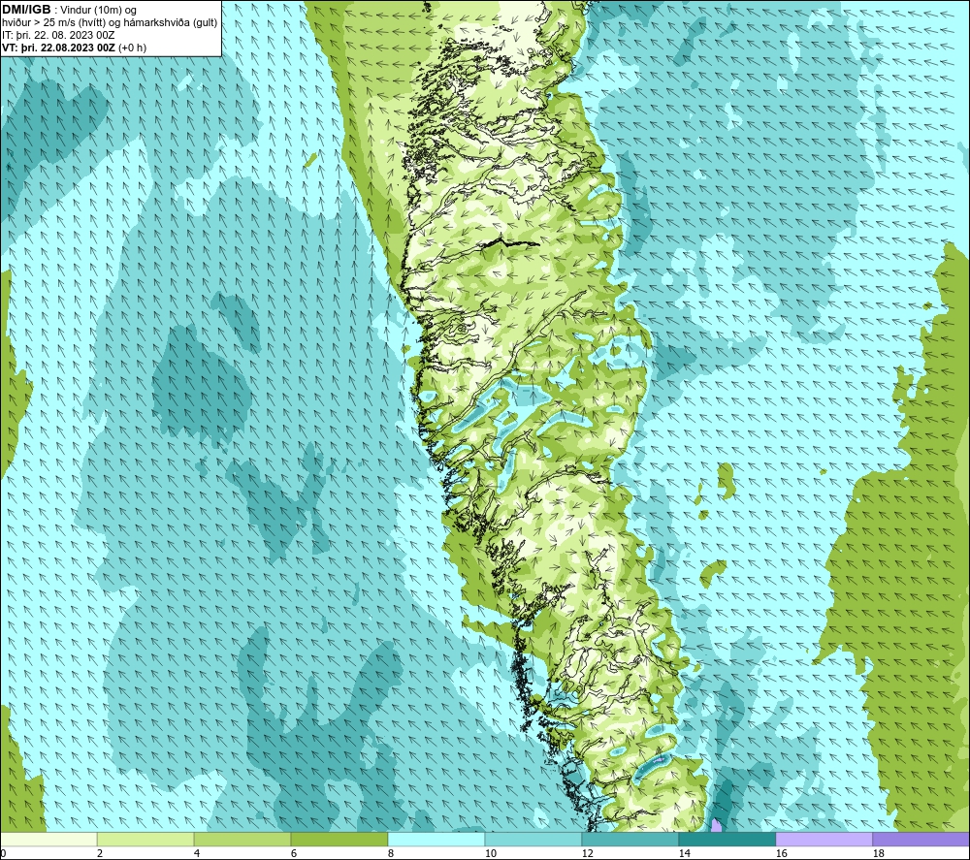Viewport: 970px width, 860px height.
Task: Click the legend tick label '10'
Action: [491, 853]
